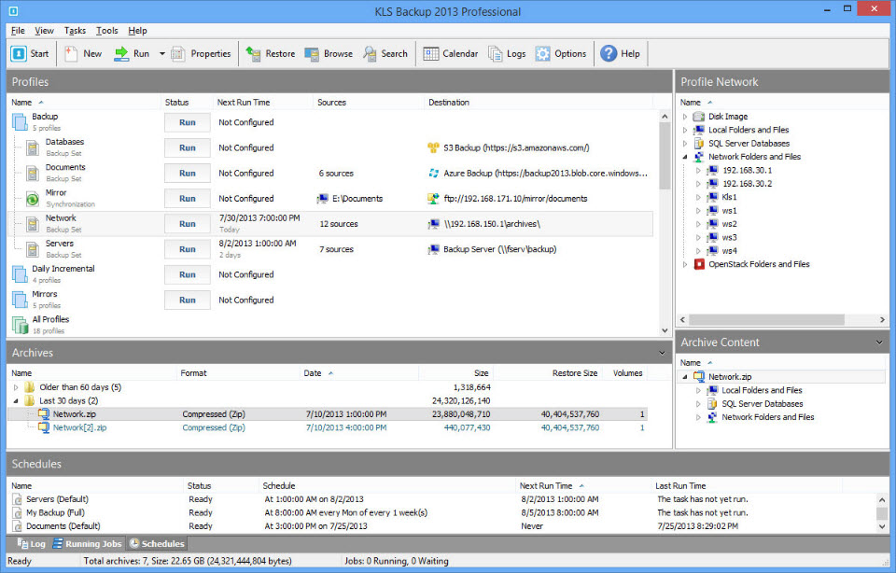Open Logs from the toolbar

pyautogui.click(x=507, y=53)
